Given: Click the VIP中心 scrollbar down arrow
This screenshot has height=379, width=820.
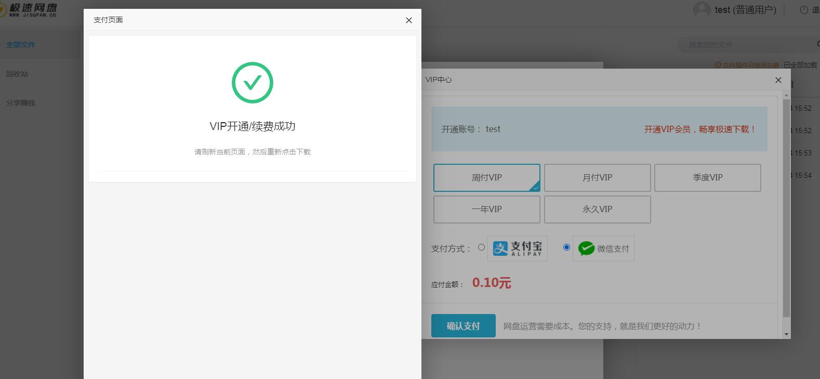Looking at the screenshot, I should 786,334.
